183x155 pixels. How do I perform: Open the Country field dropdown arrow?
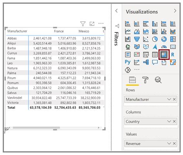coord(169,121)
